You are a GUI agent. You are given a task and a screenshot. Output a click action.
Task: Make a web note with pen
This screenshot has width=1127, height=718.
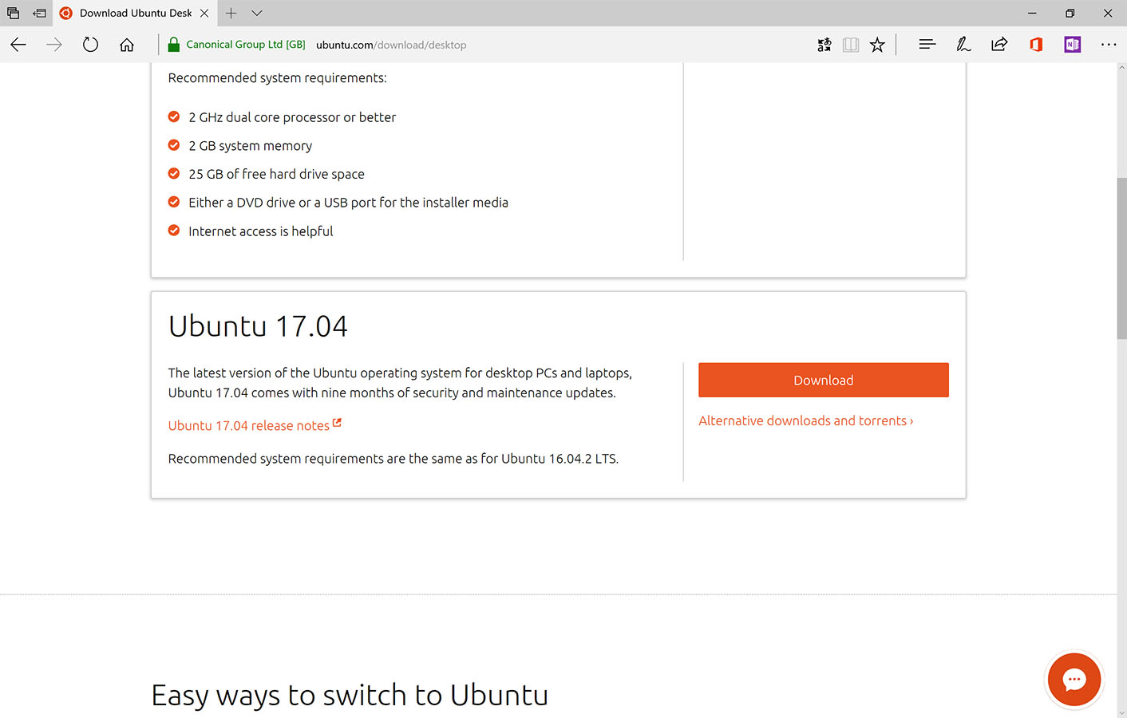pos(963,45)
